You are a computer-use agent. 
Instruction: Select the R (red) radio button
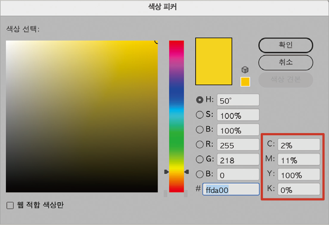point(199,145)
